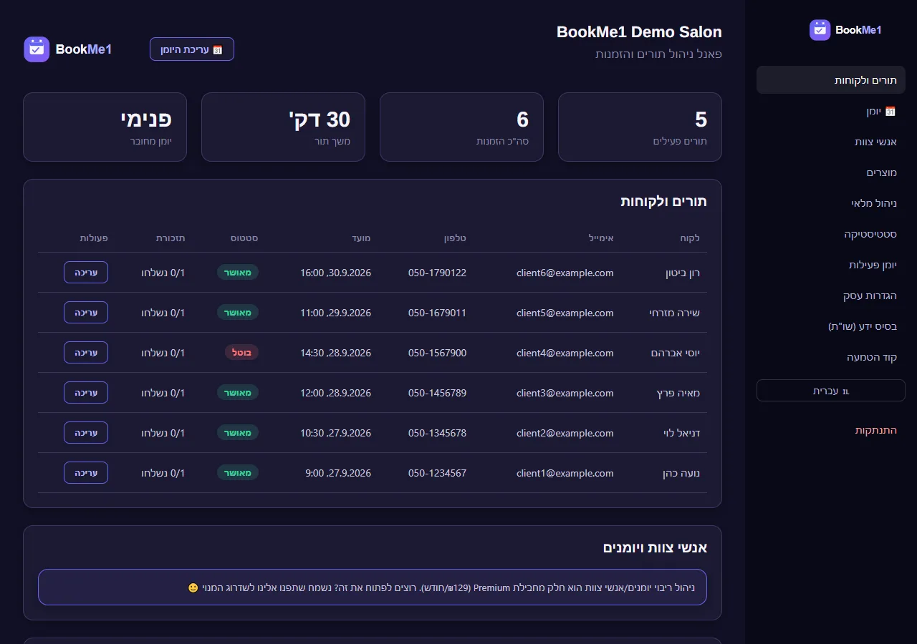Click the סה"כ הזמנות stat card showing 6
Viewport: 917px width, 644px height.
[x=461, y=127]
